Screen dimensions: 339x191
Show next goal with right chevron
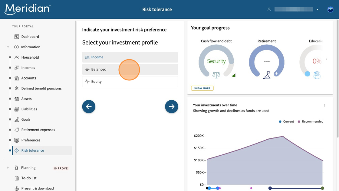[327, 59]
